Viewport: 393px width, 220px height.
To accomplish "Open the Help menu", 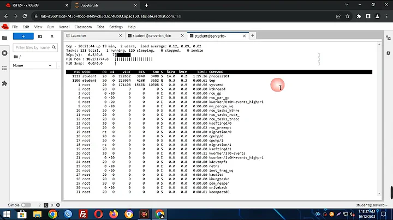I will coord(132,27).
